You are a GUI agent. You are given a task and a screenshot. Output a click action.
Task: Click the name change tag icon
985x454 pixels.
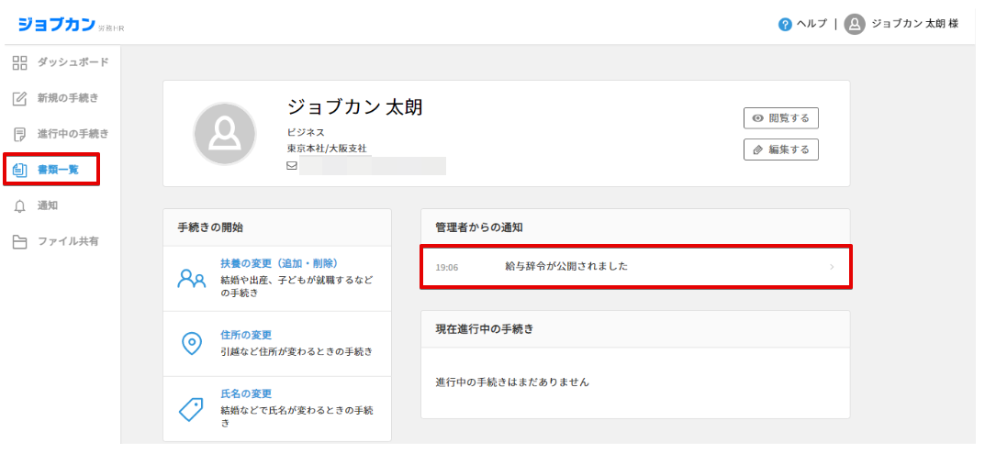191,409
